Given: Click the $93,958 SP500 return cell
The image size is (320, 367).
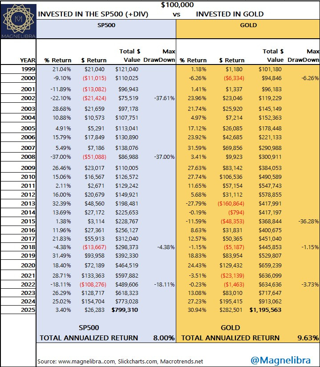Looking at the screenshot, I should (x=94, y=256).
